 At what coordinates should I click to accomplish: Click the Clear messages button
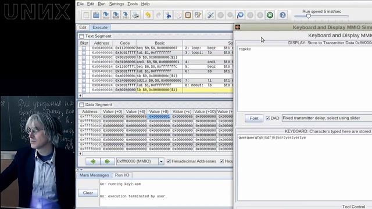coord(88,193)
